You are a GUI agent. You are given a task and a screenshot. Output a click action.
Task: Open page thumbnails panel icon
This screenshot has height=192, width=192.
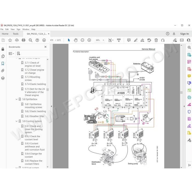click(x=3, y=56)
